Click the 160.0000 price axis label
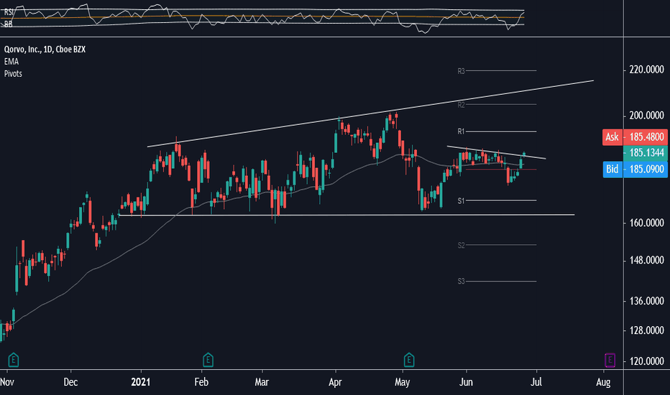The width and height of the screenshot is (670, 395). (x=646, y=223)
